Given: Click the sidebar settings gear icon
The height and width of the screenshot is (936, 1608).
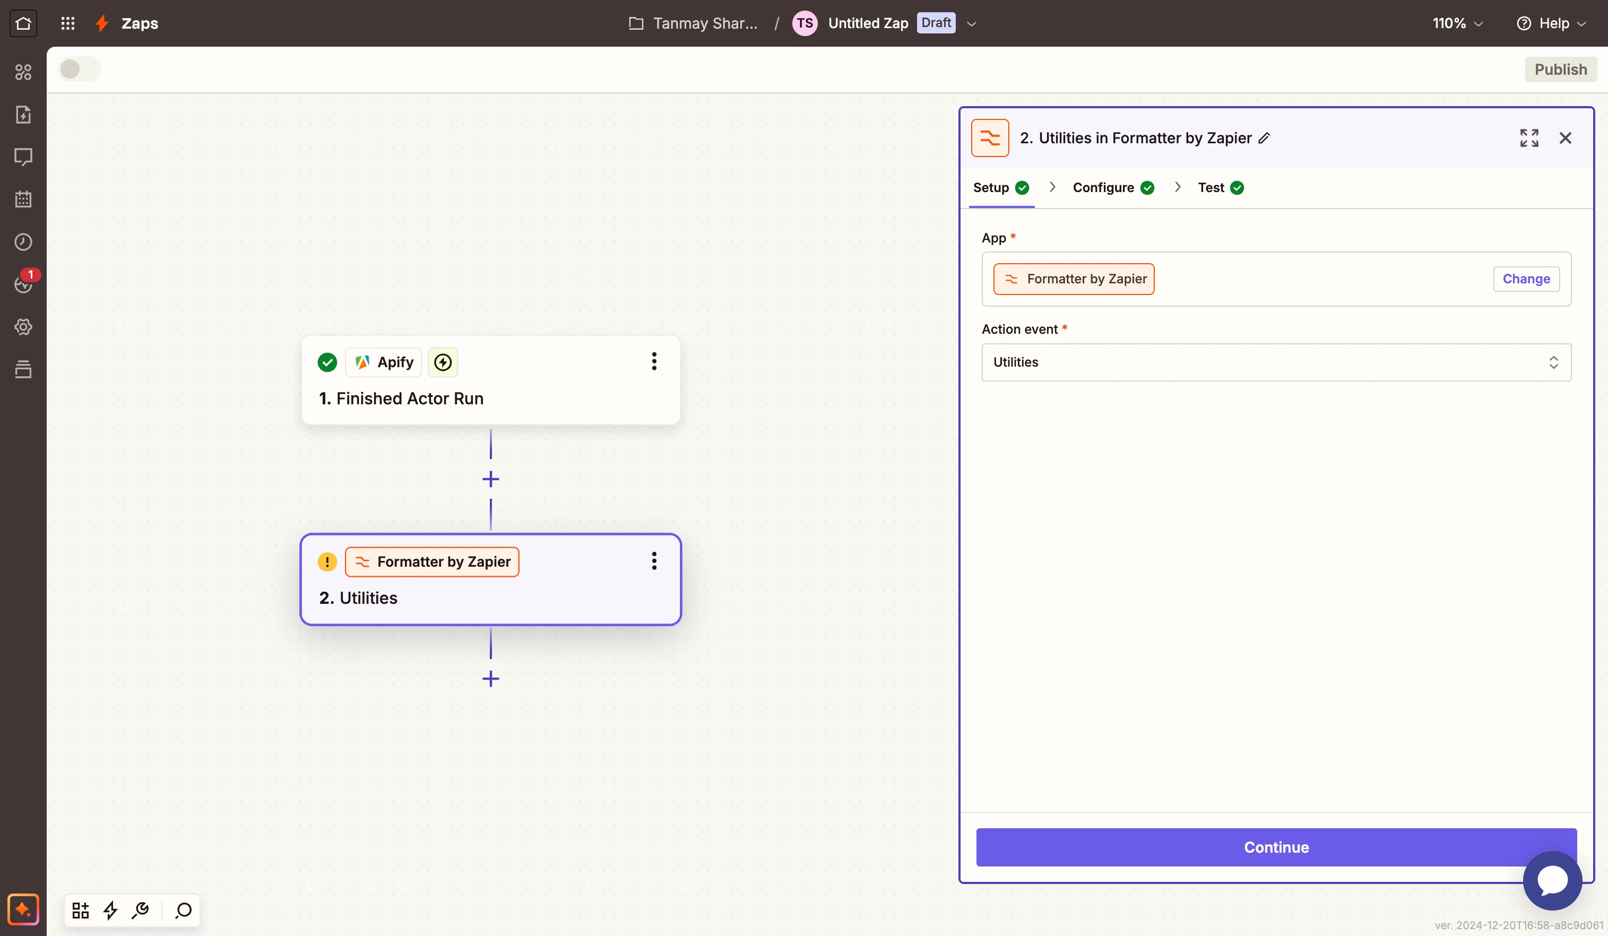Looking at the screenshot, I should pyautogui.click(x=23, y=327).
